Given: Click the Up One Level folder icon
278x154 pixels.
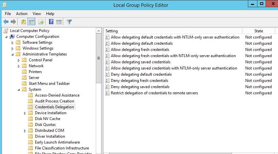Looking at the screenshot, I should click(x=23, y=22).
